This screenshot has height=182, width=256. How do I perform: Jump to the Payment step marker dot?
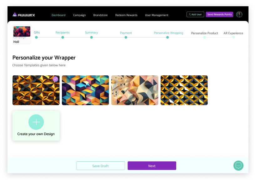[126, 37]
